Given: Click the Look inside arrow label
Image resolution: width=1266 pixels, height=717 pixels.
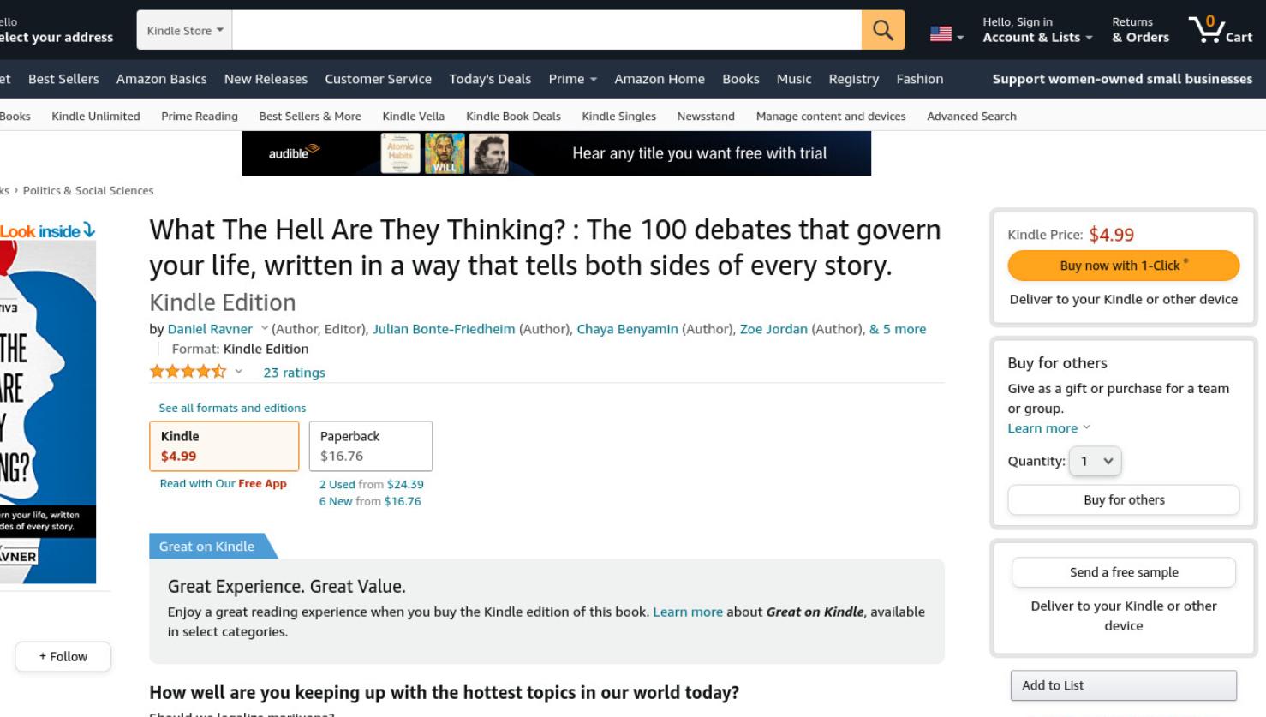Looking at the screenshot, I should click(47, 231).
